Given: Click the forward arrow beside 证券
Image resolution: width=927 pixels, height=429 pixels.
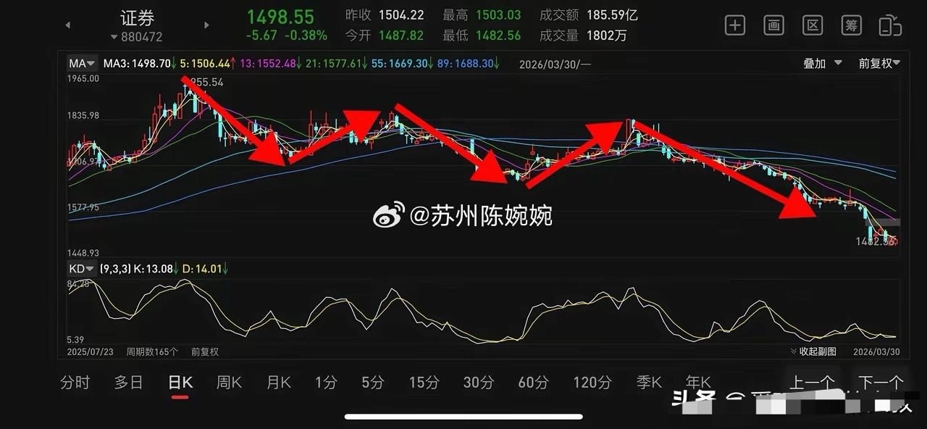Looking at the screenshot, I should tap(205, 24).
